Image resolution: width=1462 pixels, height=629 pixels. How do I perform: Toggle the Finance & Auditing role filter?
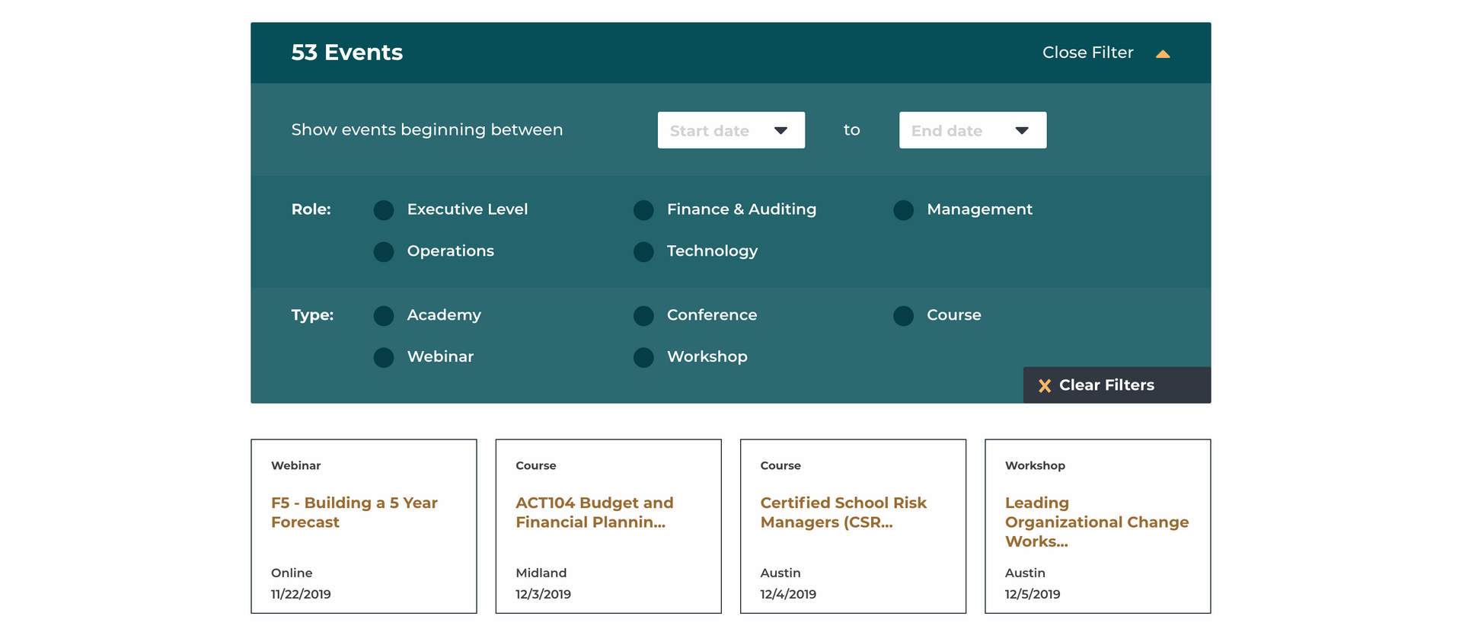pos(643,210)
